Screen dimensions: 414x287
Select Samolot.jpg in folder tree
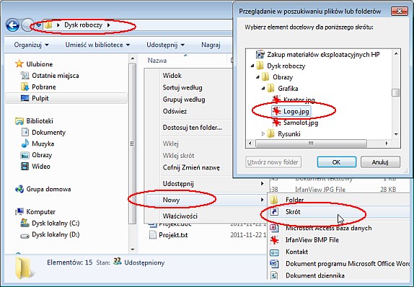point(301,123)
